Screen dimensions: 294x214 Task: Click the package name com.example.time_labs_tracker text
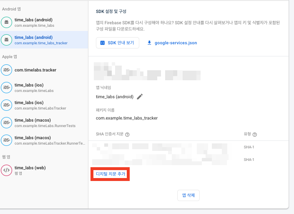pyautogui.click(x=127, y=118)
